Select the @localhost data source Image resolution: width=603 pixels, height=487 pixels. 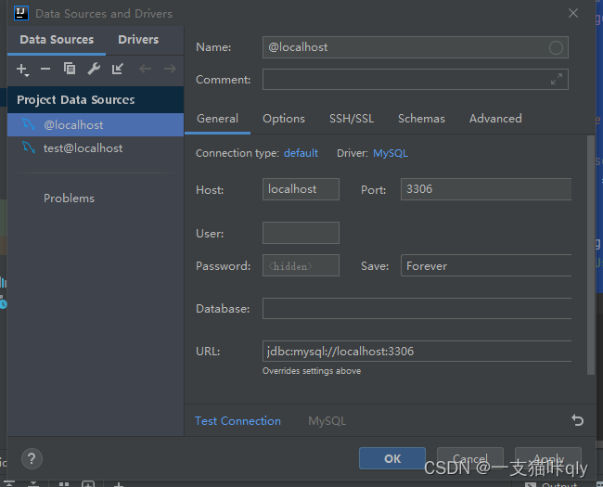96,124
